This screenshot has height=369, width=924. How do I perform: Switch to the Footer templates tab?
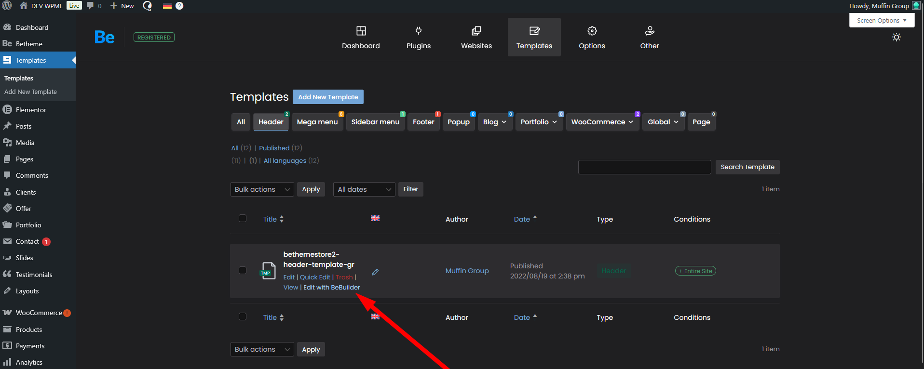[423, 122]
